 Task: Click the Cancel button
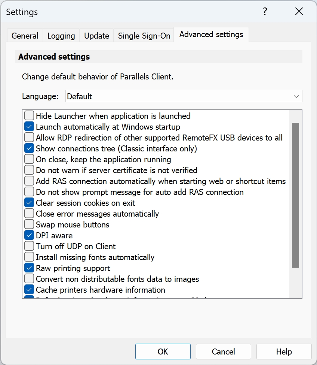tap(224, 352)
